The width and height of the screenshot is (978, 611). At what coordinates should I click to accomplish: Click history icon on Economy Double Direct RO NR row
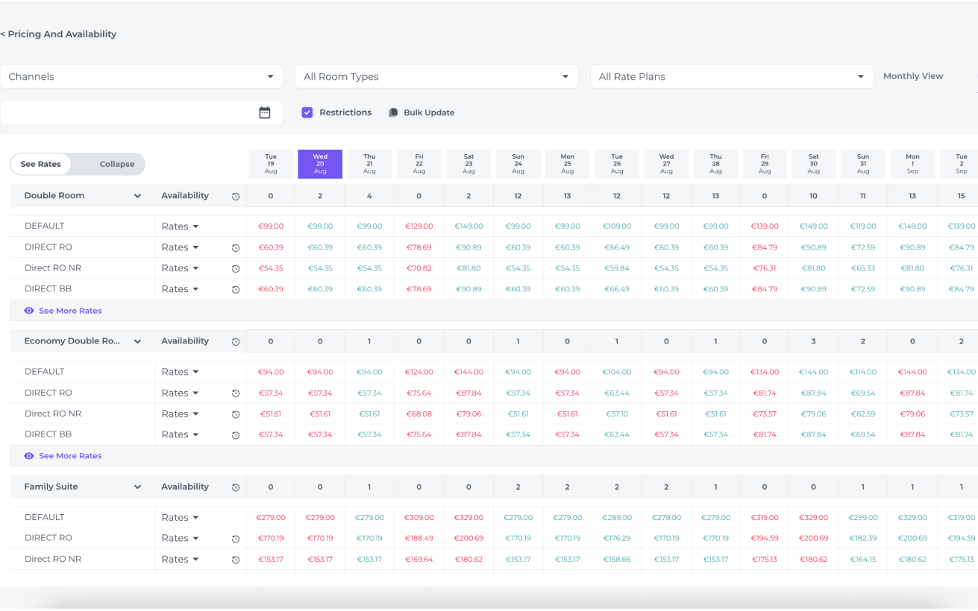236,414
